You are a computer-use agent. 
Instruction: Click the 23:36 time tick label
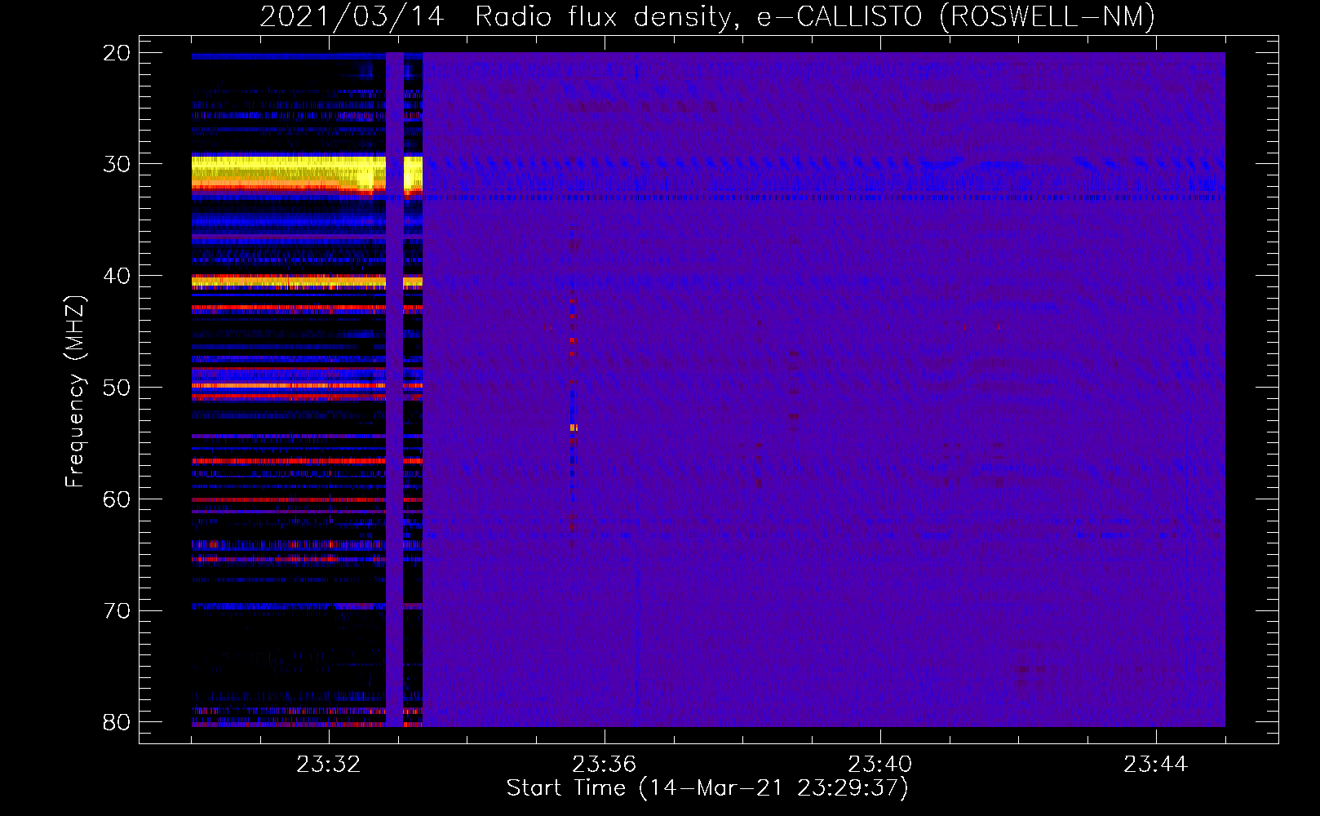point(604,765)
